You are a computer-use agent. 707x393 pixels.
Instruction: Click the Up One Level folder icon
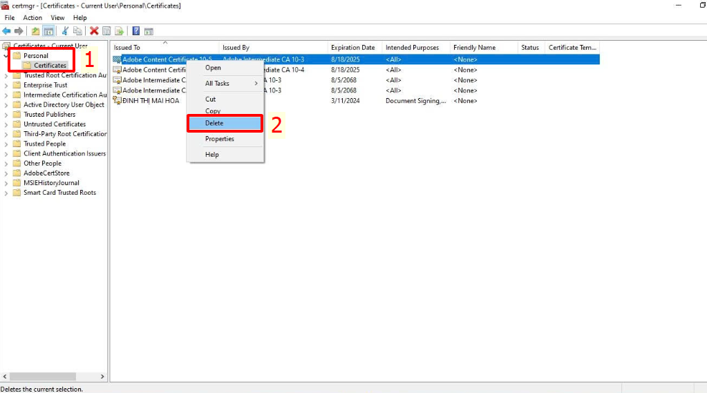click(x=35, y=31)
